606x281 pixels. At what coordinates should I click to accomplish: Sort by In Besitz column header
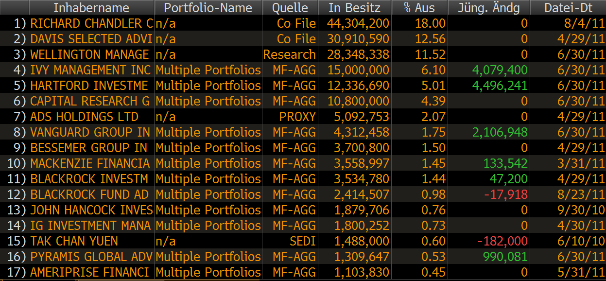tap(354, 8)
